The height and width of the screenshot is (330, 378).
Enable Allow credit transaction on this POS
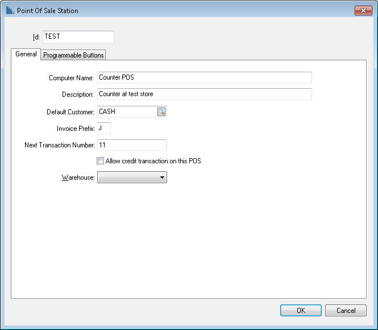tap(100, 160)
